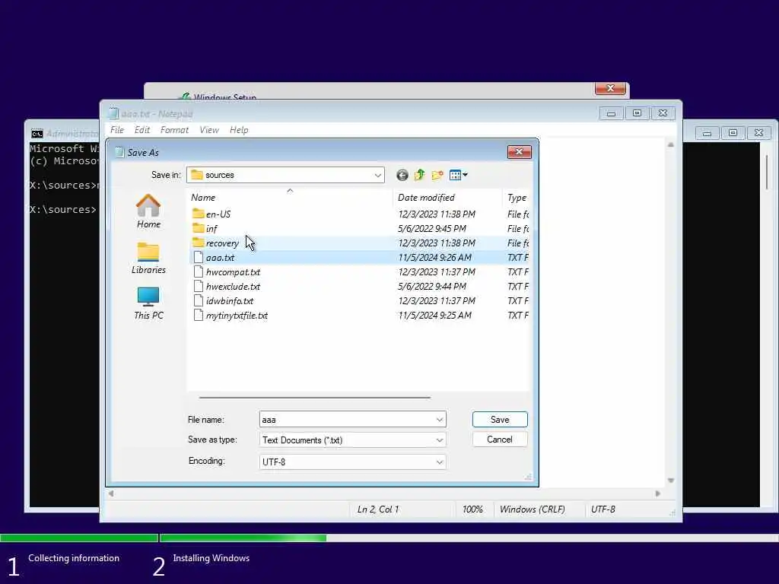Select the hwcompat.txt file icon
779x584 pixels.
(199, 271)
